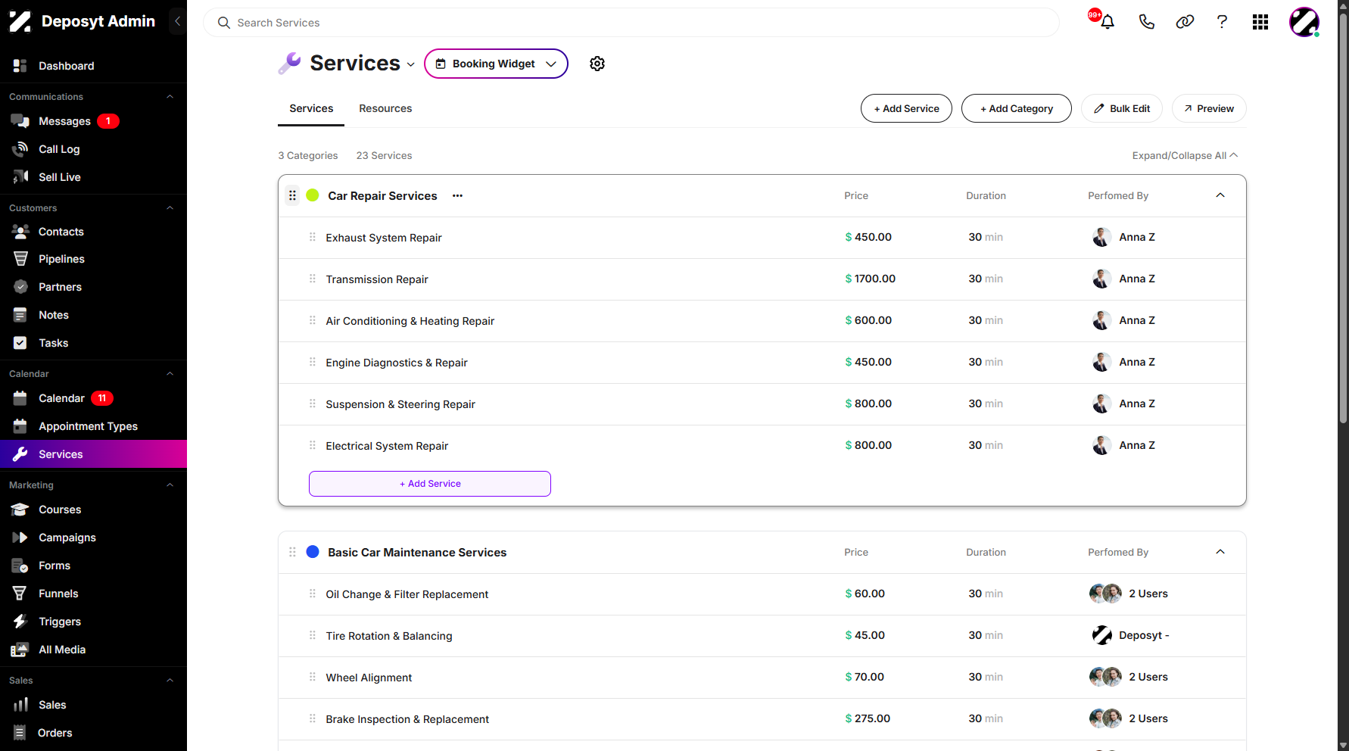Click + Add Service under Car Repair Services
The height and width of the screenshot is (751, 1349).
click(430, 484)
